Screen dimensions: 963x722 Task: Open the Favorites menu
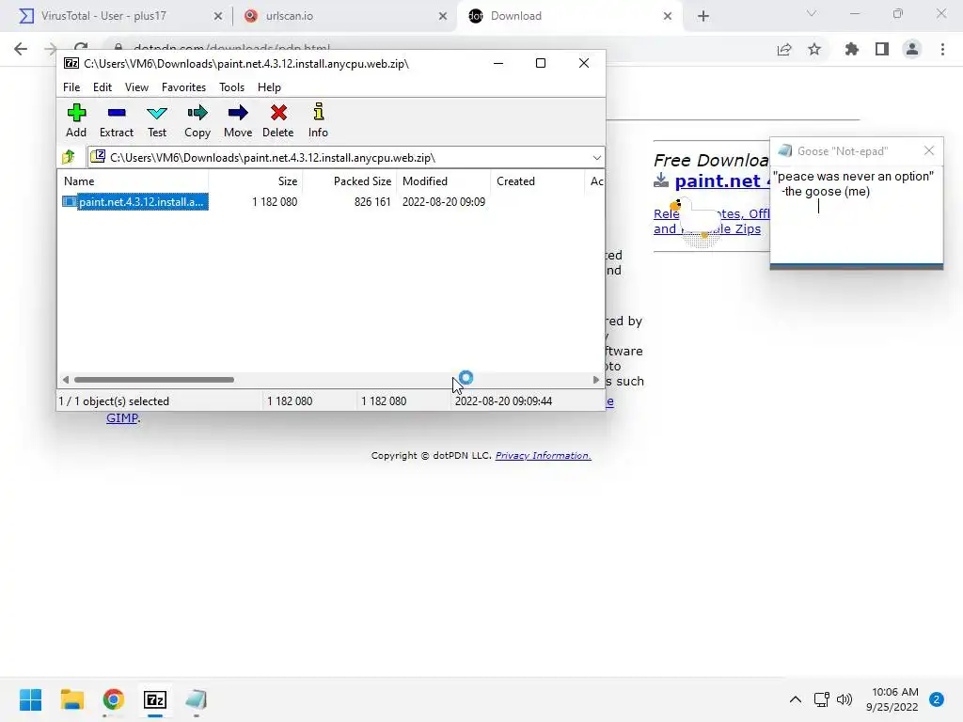click(183, 87)
